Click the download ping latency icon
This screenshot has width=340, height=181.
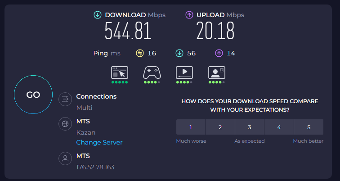click(x=179, y=54)
